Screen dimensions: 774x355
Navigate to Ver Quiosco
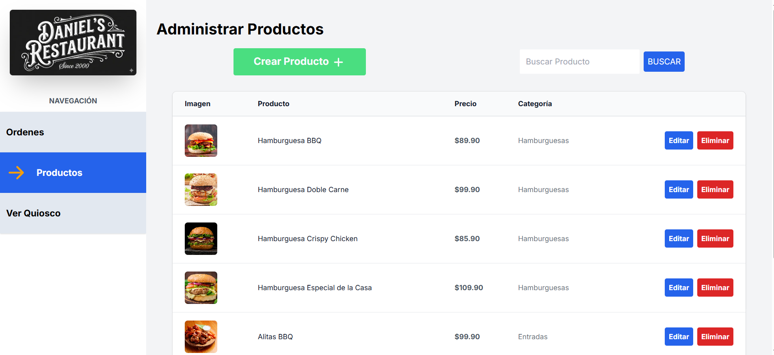tap(33, 213)
